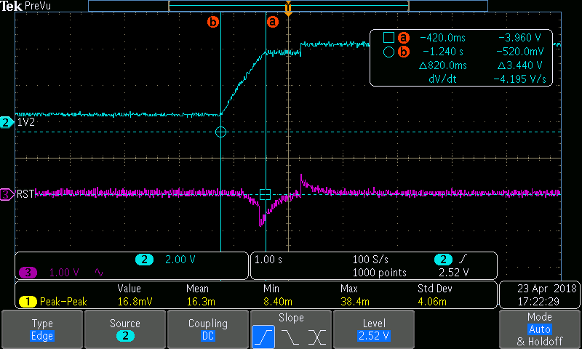The image size is (582, 349).
Task: Click the -520.0mV cursor b voltage
Action: 520,52
